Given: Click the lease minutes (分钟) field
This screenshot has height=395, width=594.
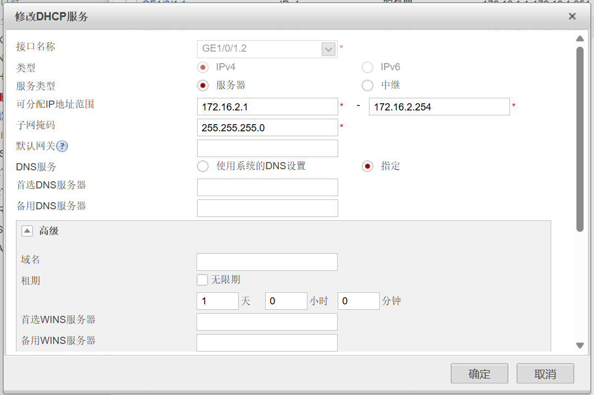Looking at the screenshot, I should [358, 302].
